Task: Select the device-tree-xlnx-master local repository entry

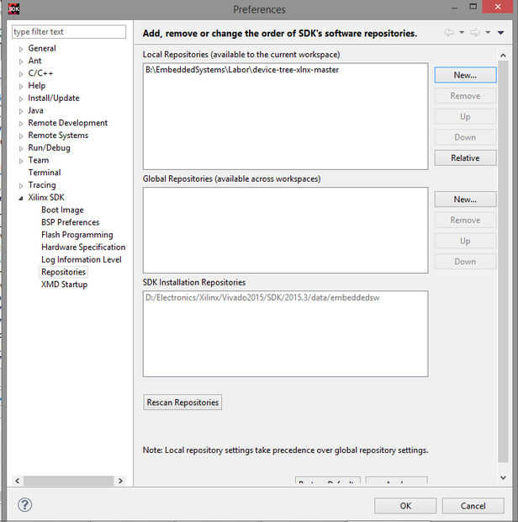Action: pos(242,70)
